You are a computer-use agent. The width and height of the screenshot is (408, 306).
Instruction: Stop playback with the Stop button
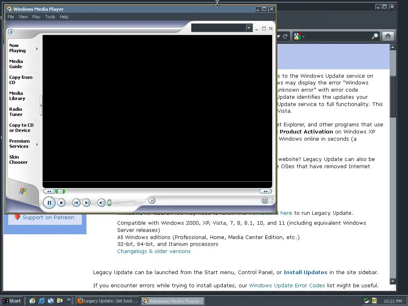click(61, 203)
